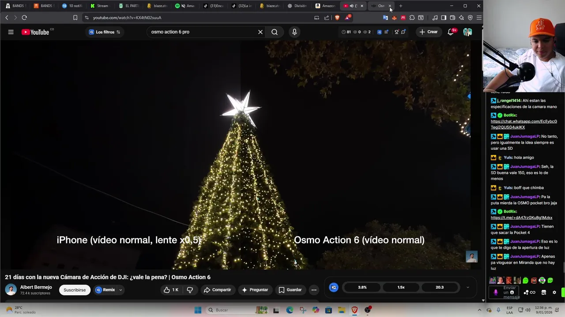Open Brave Leo AI sparkle icon
The image size is (565, 317).
[461, 18]
